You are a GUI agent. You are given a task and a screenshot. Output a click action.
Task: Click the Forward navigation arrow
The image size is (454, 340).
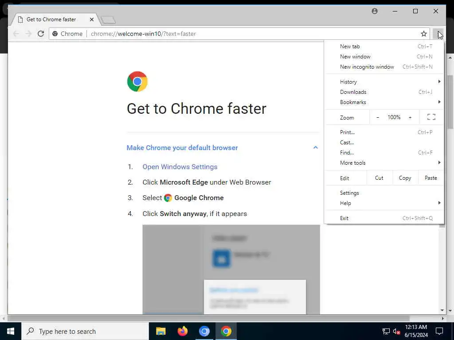point(28,34)
